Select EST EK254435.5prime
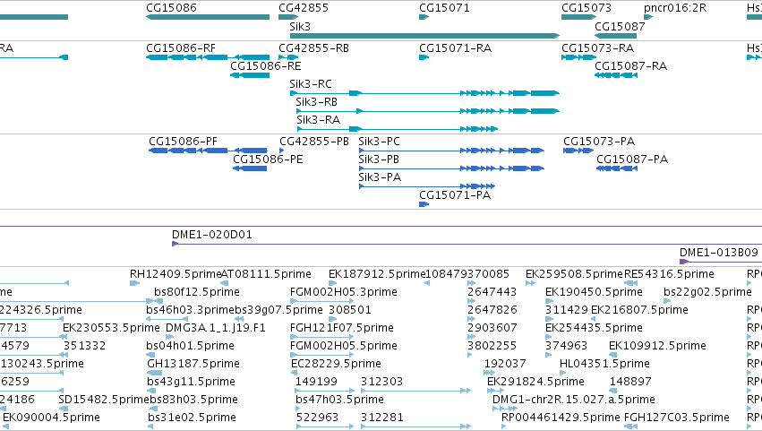 (594, 328)
